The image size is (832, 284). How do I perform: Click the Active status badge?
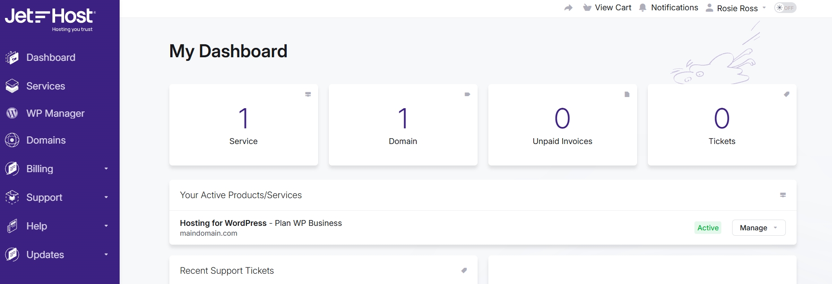pos(708,228)
